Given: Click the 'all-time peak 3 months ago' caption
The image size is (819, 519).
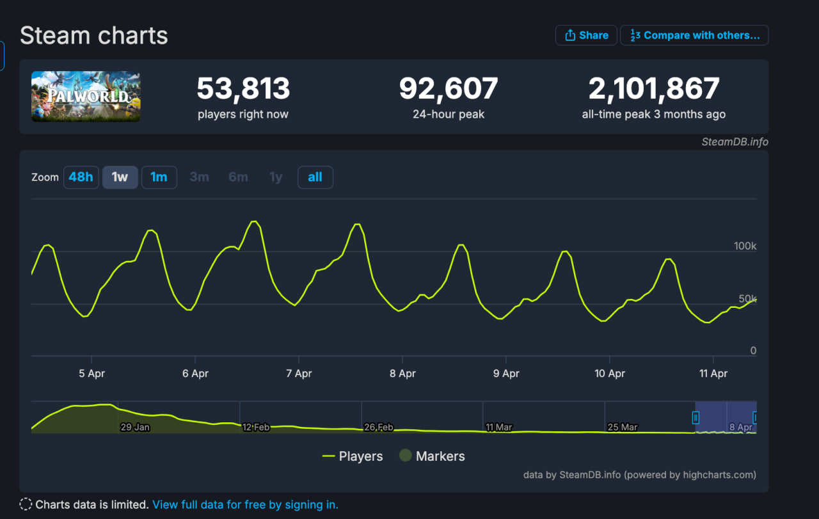Looking at the screenshot, I should pyautogui.click(x=654, y=115).
